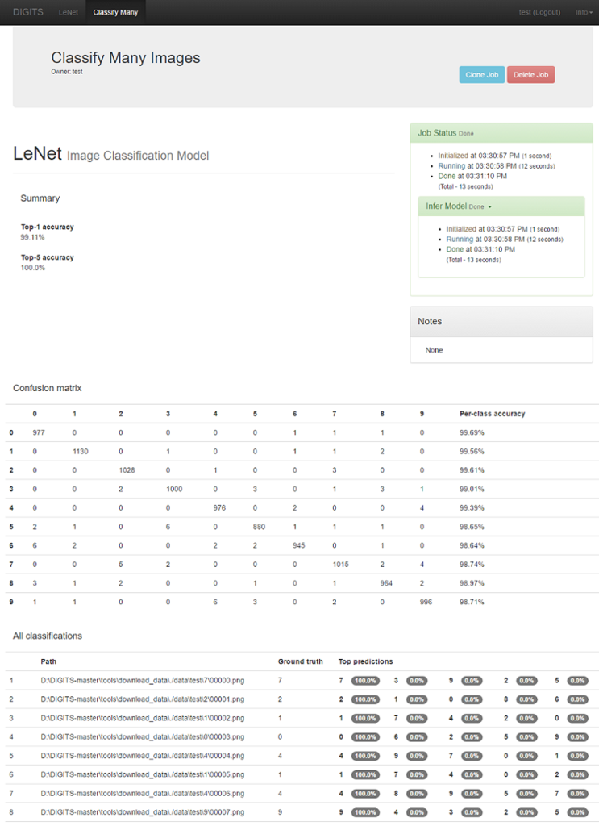599x826 pixels.
Task: Click the Clone Job button
Action: 481,75
